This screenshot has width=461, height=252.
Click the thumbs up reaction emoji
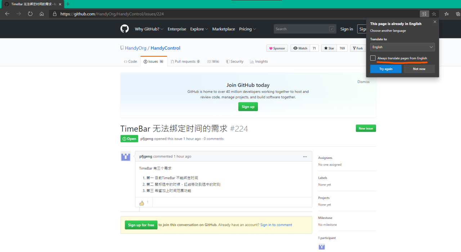pos(142,203)
